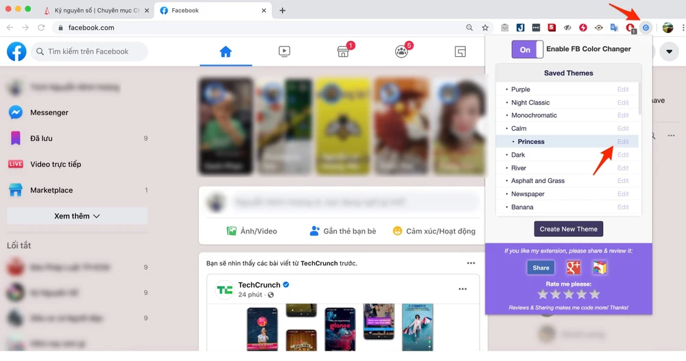686x361 pixels.
Task: Open the TechCrunch post options menu
Action: point(462,289)
